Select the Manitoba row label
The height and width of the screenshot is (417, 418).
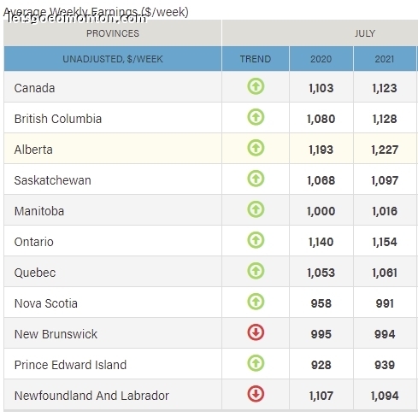coord(39,211)
